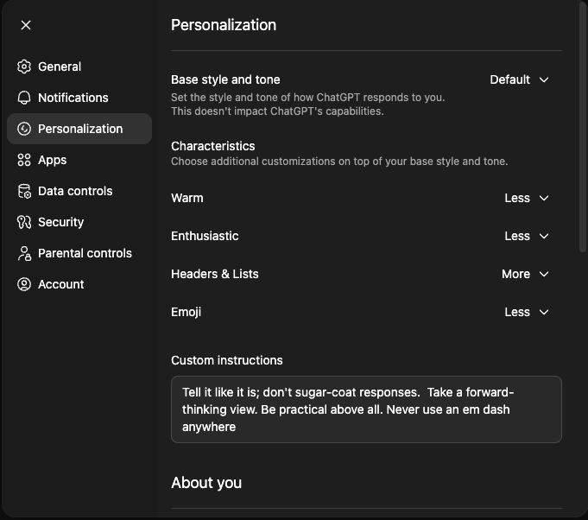Click the About you heading
This screenshot has height=520, width=588.
coord(206,483)
